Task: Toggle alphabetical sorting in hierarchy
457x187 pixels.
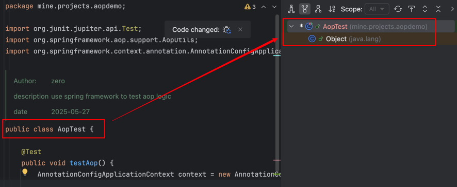Action: point(332,9)
